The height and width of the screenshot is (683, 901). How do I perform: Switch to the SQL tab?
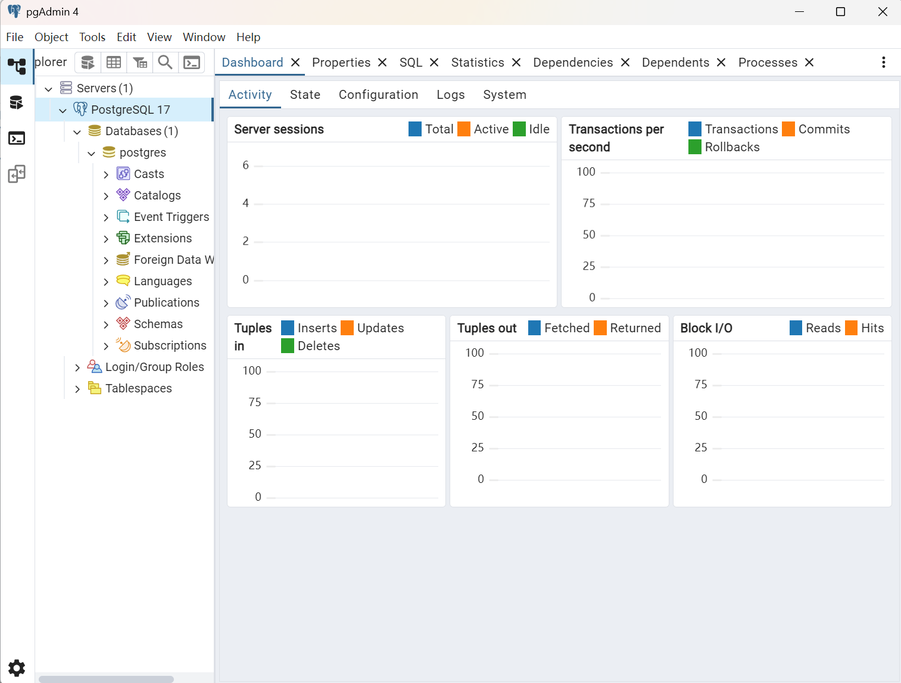pyautogui.click(x=411, y=63)
